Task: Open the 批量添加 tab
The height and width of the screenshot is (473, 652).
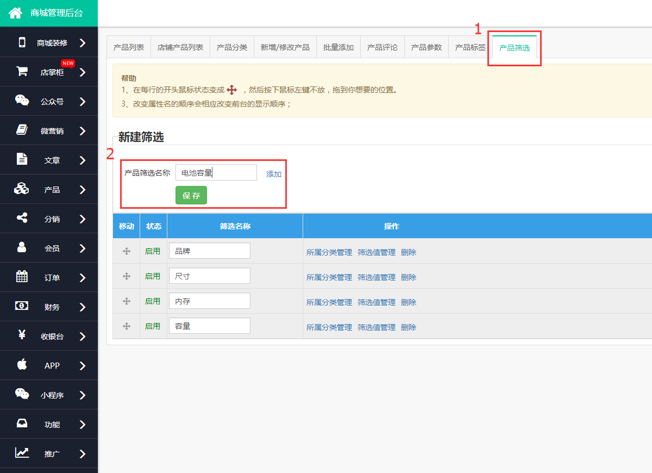Action: click(338, 47)
